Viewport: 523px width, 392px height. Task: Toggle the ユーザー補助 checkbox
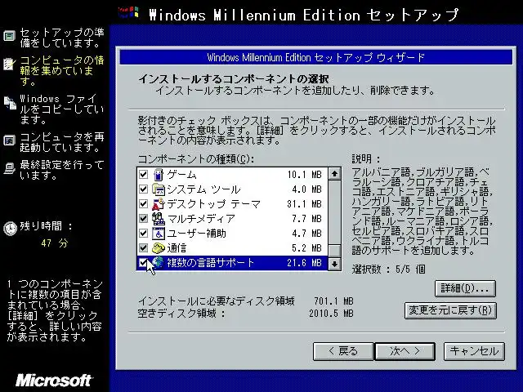[144, 234]
